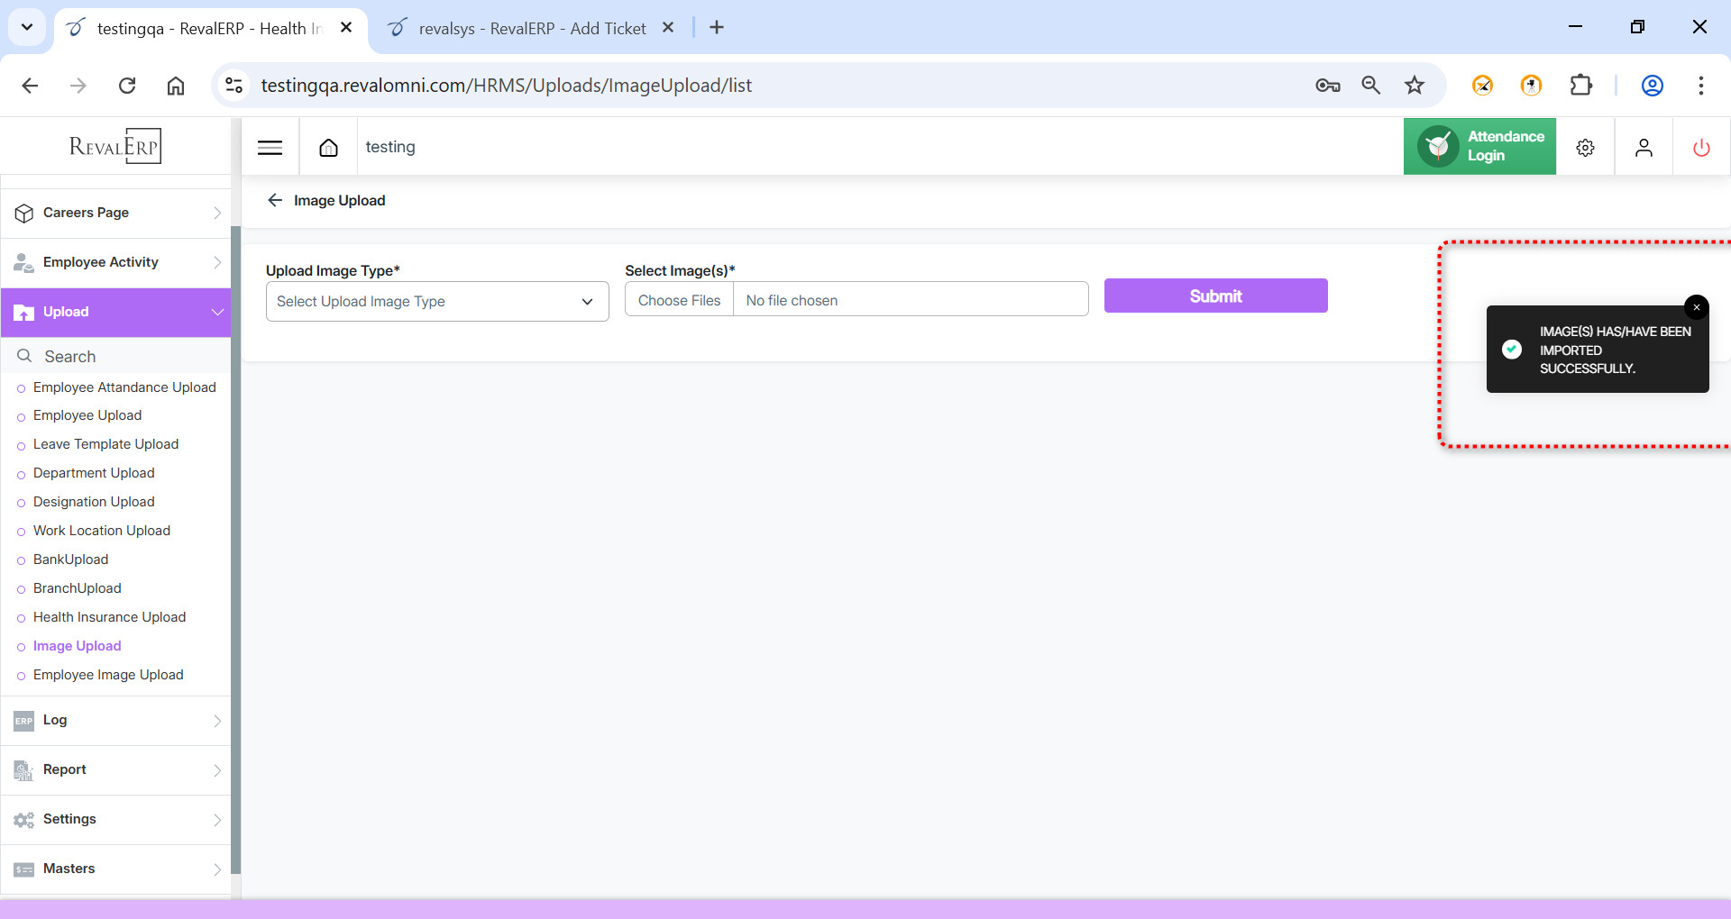Close the success notification toast
1731x919 pixels.
coord(1696,308)
